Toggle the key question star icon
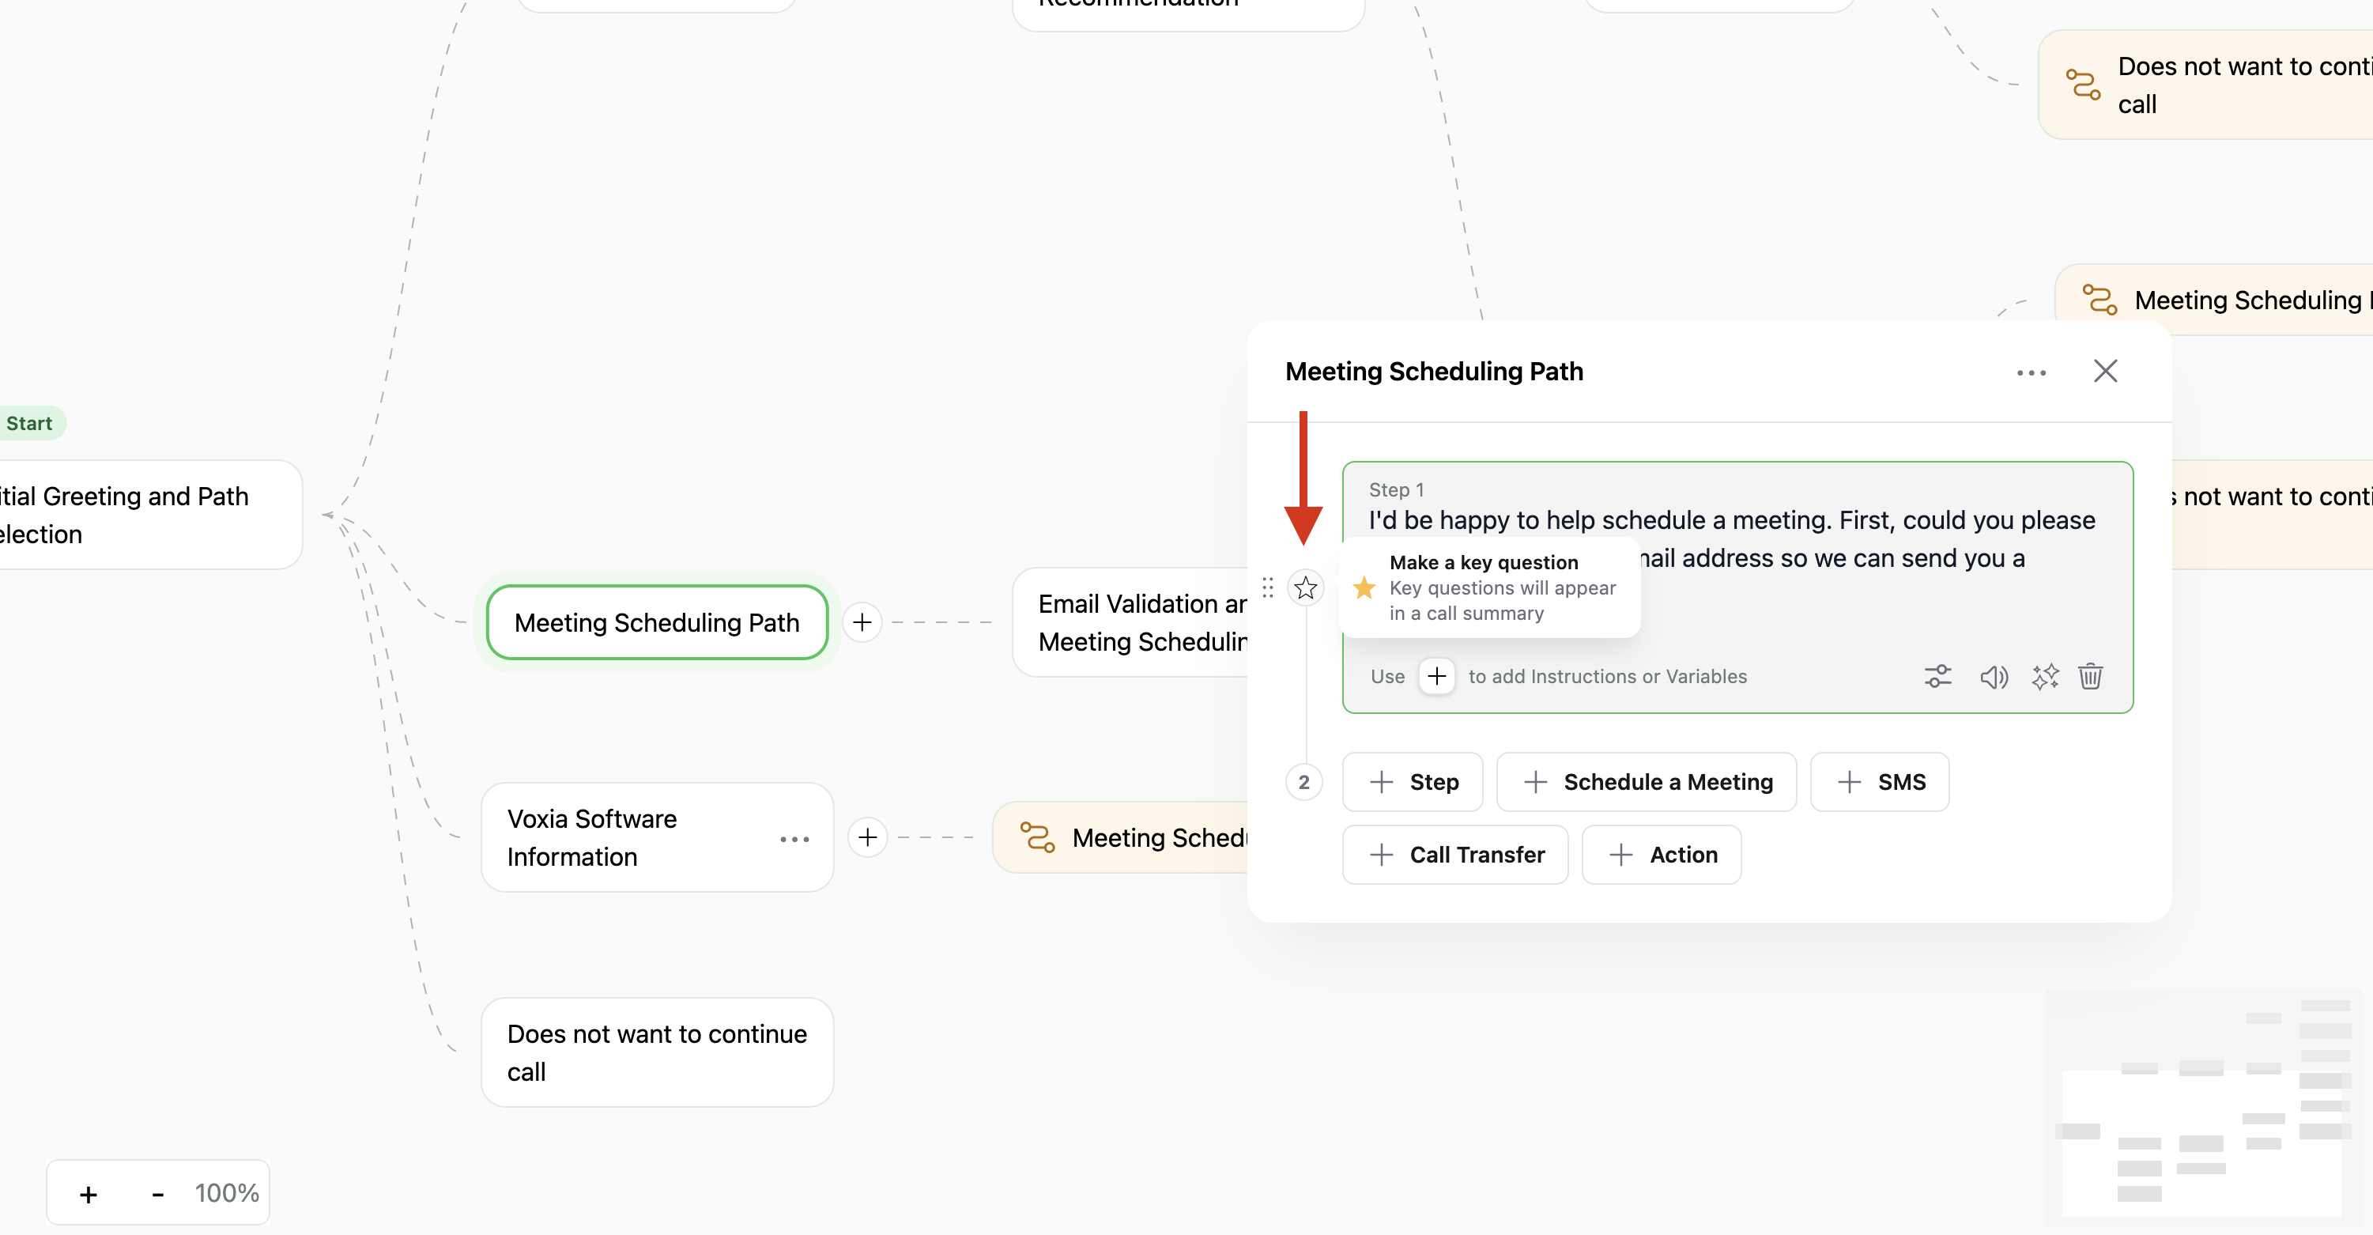The width and height of the screenshot is (2373, 1235). 1305,588
